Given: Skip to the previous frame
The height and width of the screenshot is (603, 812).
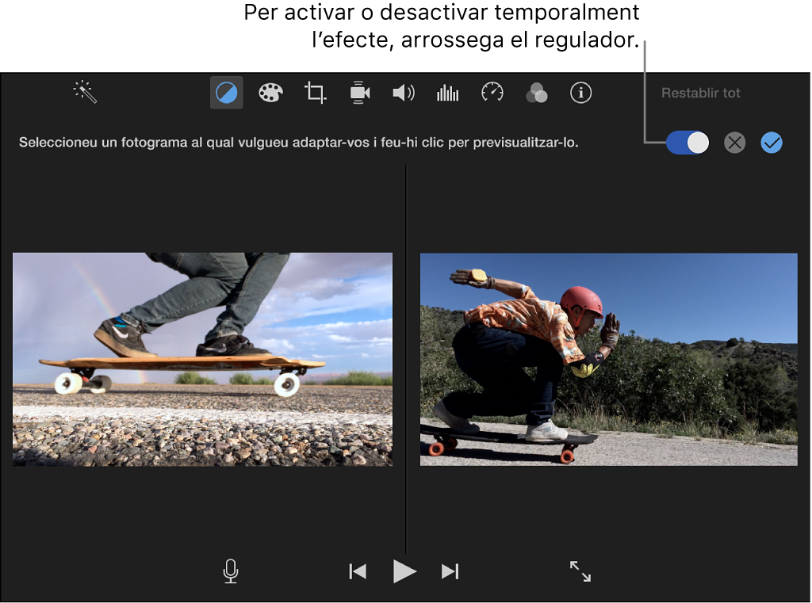Looking at the screenshot, I should tap(358, 571).
